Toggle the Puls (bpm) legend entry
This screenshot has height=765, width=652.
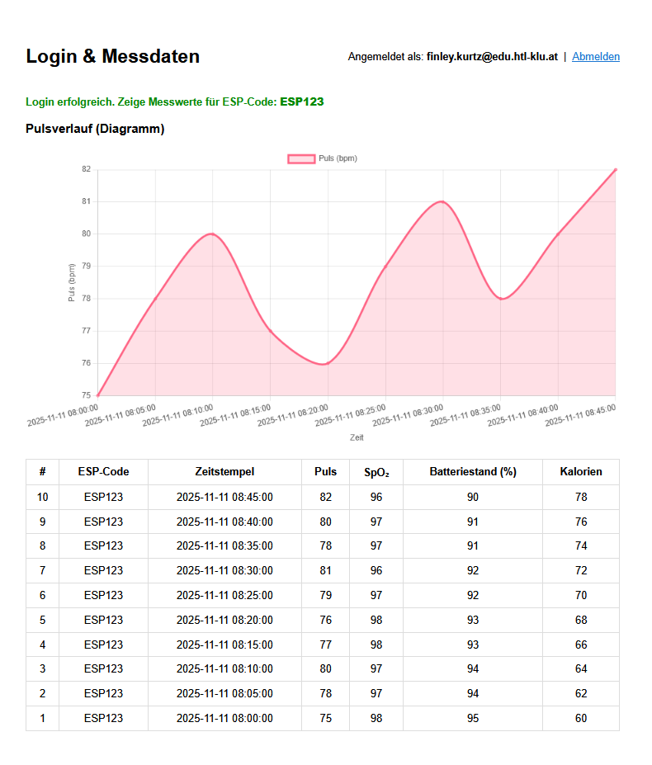[337, 158]
